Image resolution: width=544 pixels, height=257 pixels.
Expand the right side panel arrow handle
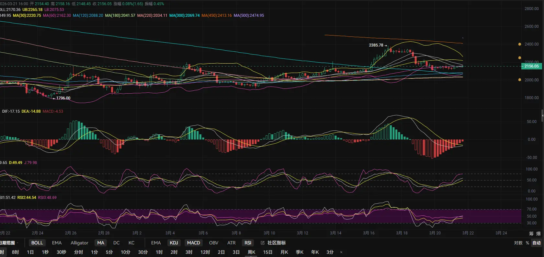[x=542, y=115]
